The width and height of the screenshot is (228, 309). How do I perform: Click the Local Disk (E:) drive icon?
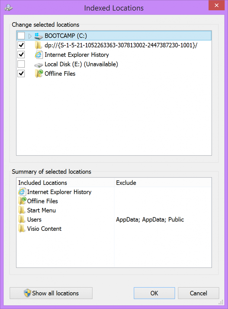[39, 65]
